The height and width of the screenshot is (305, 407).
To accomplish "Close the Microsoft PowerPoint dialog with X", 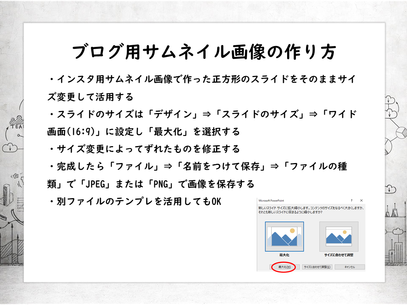I will [x=361, y=201].
